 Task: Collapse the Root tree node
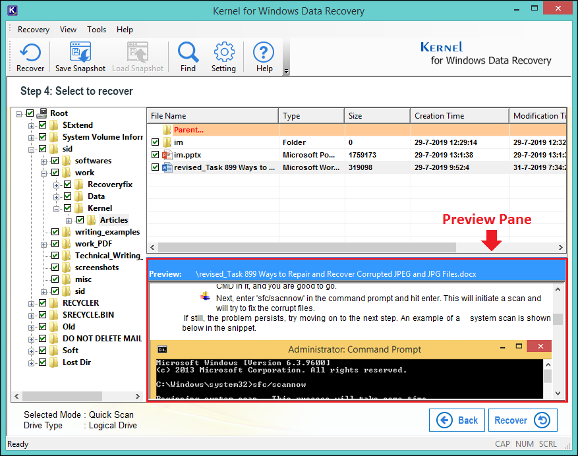click(18, 114)
